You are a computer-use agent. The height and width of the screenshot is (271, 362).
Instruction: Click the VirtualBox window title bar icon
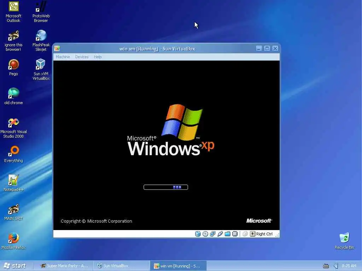pyautogui.click(x=57, y=49)
